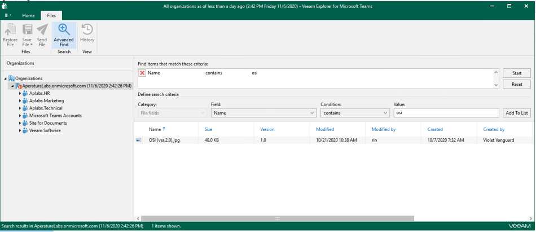Select the Files ribbon tab
The width and height of the screenshot is (536, 232).
coord(51,15)
